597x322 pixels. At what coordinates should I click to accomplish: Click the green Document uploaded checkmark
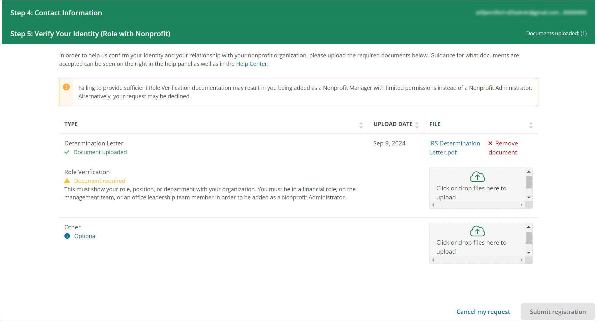(x=67, y=152)
